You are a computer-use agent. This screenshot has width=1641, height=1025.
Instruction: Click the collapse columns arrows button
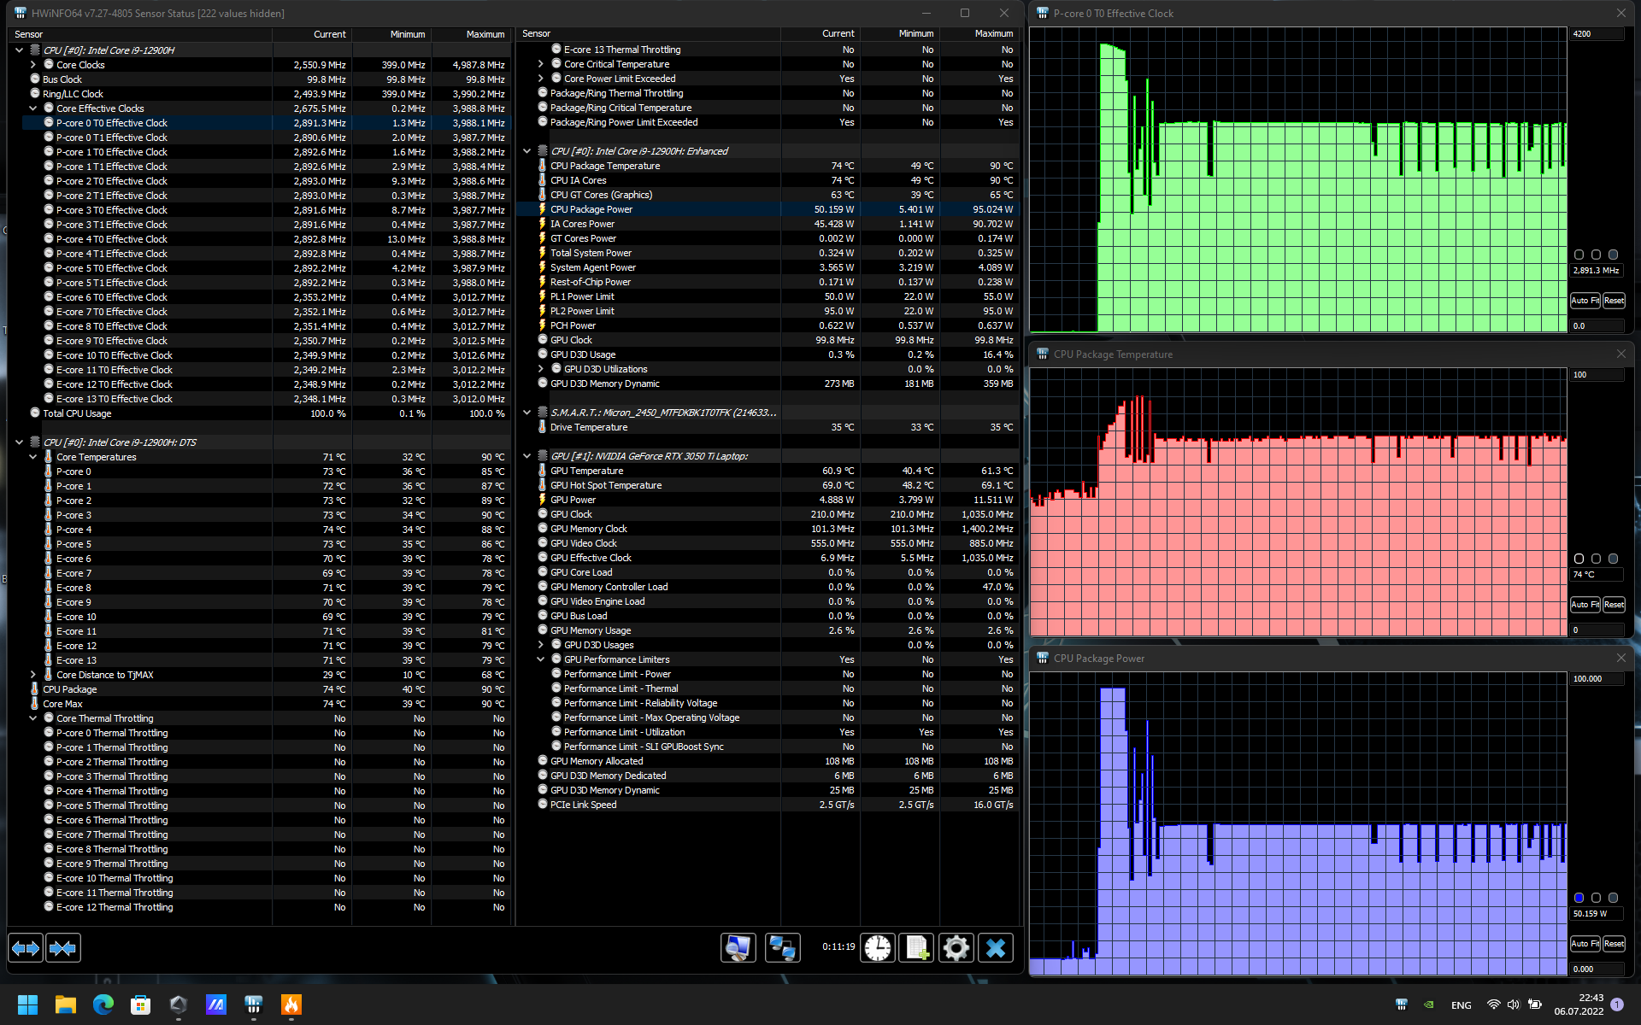click(x=63, y=948)
